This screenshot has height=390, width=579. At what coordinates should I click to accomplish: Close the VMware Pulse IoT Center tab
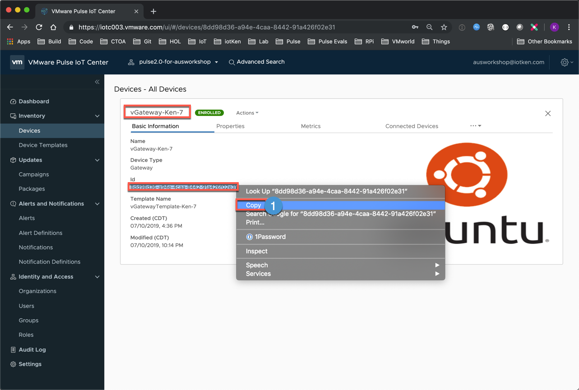point(137,11)
